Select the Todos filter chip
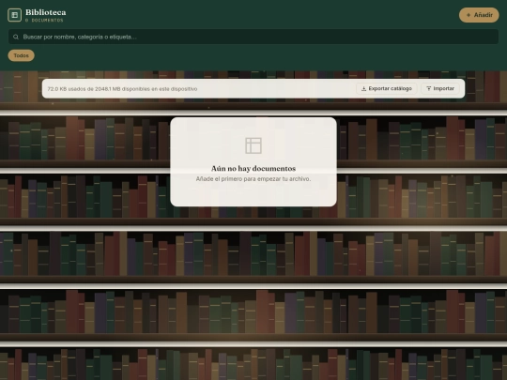The height and width of the screenshot is (380, 507). 21,55
